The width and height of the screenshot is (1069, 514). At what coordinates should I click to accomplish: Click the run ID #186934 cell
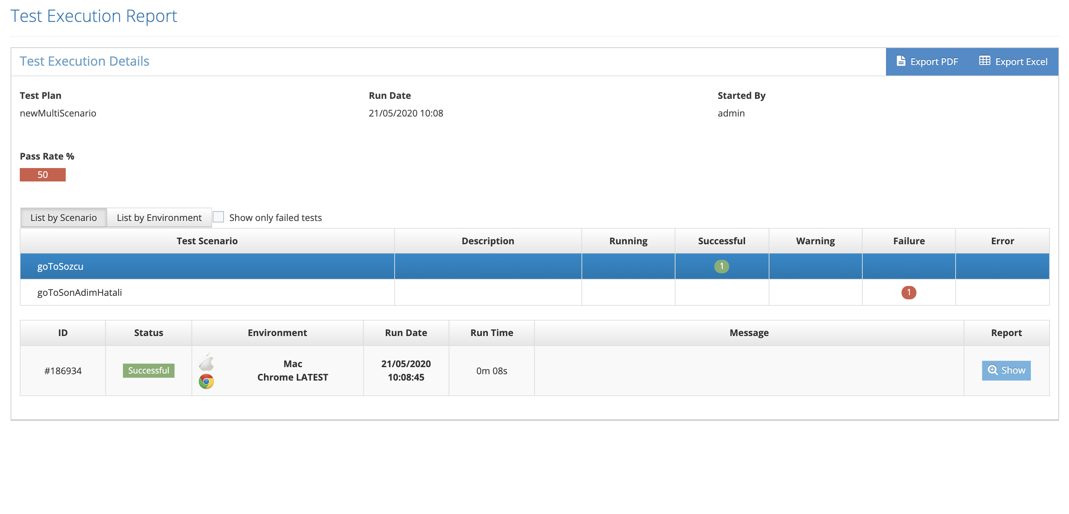pyautogui.click(x=63, y=370)
